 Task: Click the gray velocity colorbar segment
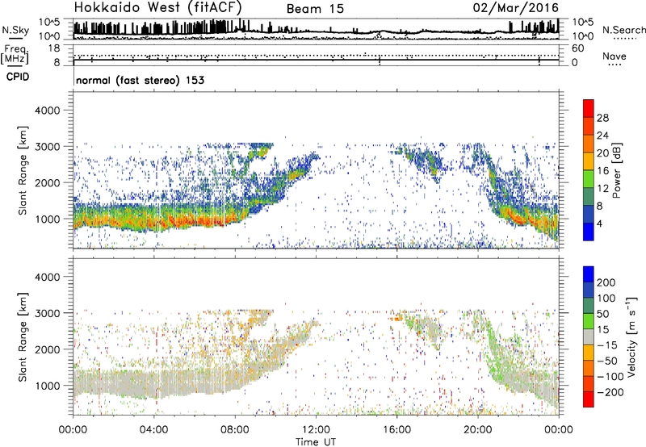coord(589,336)
